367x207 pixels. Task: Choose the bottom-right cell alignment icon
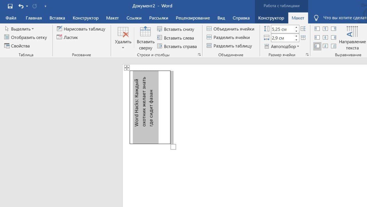click(x=334, y=46)
